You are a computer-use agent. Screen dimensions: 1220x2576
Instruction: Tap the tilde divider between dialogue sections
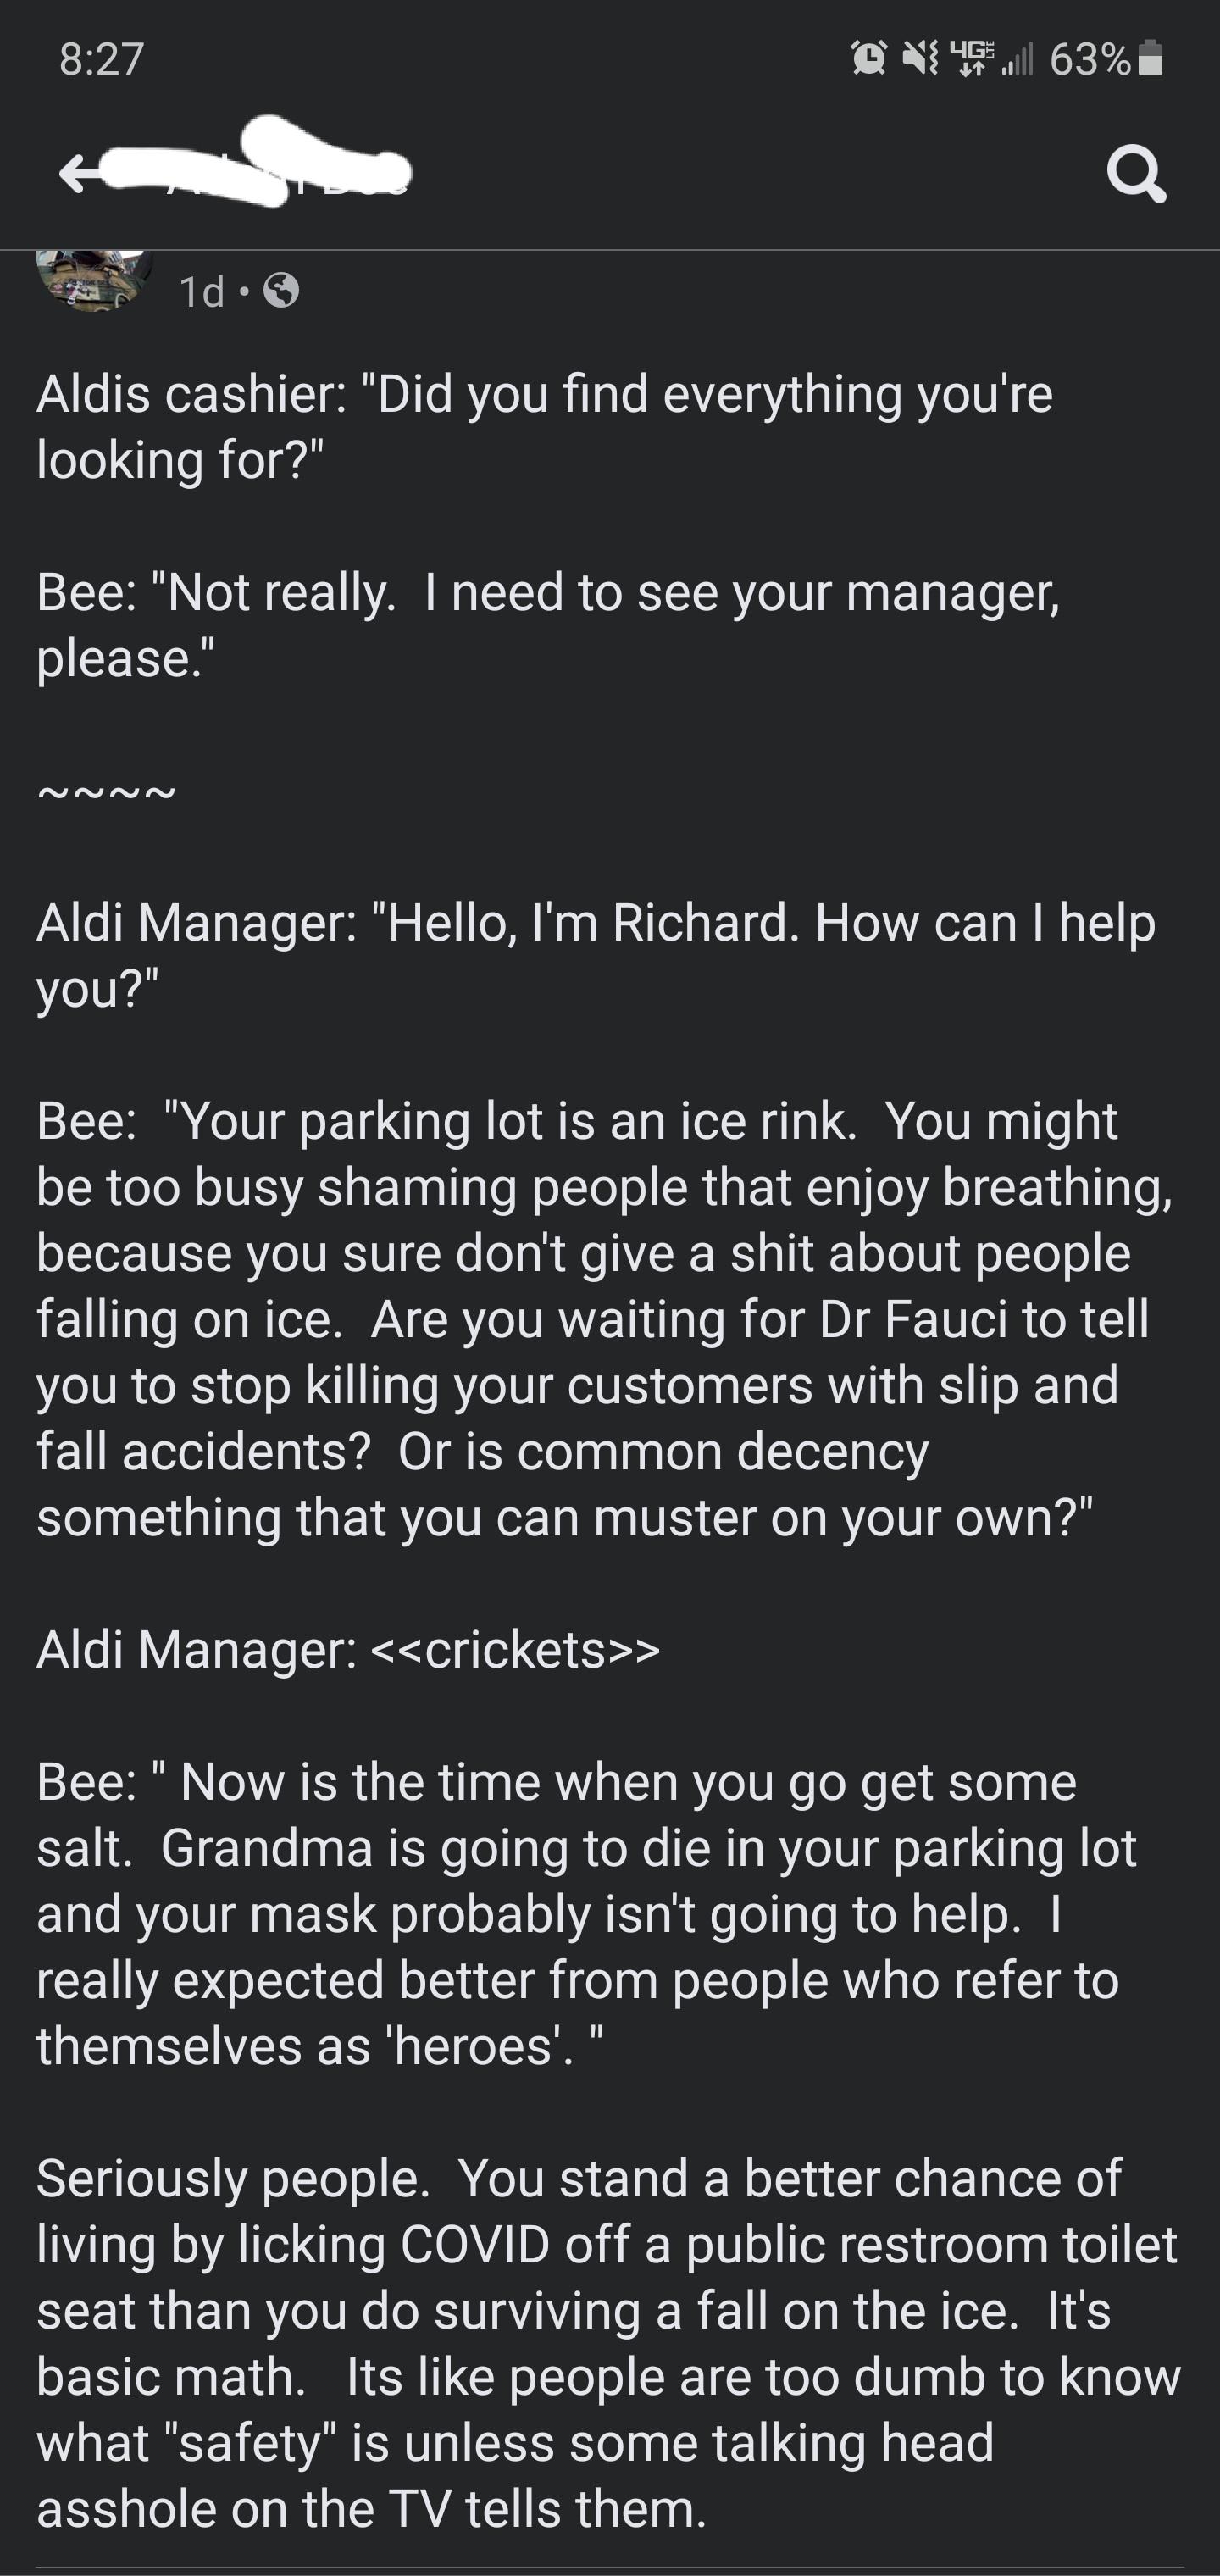tap(105, 790)
